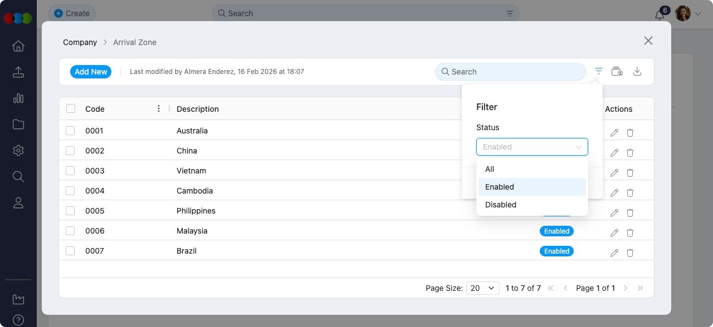Viewport: 713px width, 327px height.
Task: Tick the checkbox for code 0001
Action: [70, 131]
